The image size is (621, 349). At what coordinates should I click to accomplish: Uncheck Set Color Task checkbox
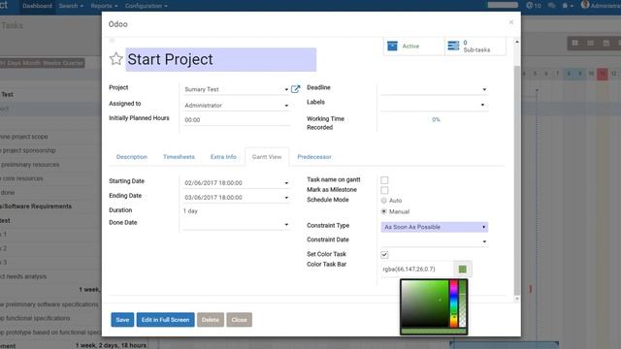coord(384,255)
